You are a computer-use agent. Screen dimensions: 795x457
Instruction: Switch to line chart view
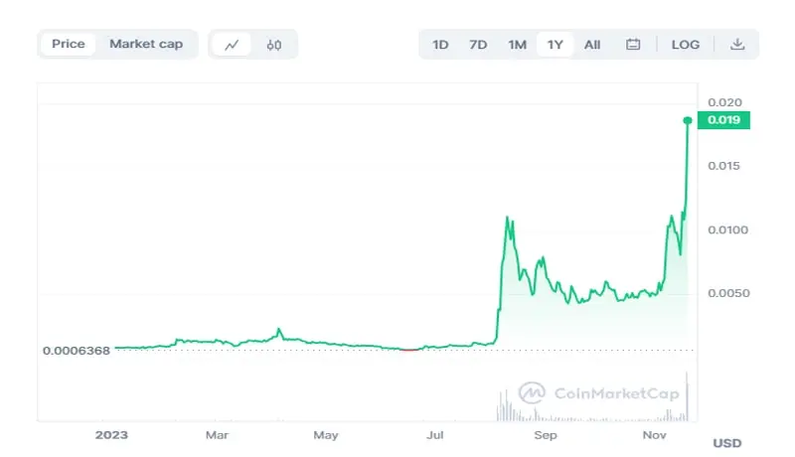(232, 45)
